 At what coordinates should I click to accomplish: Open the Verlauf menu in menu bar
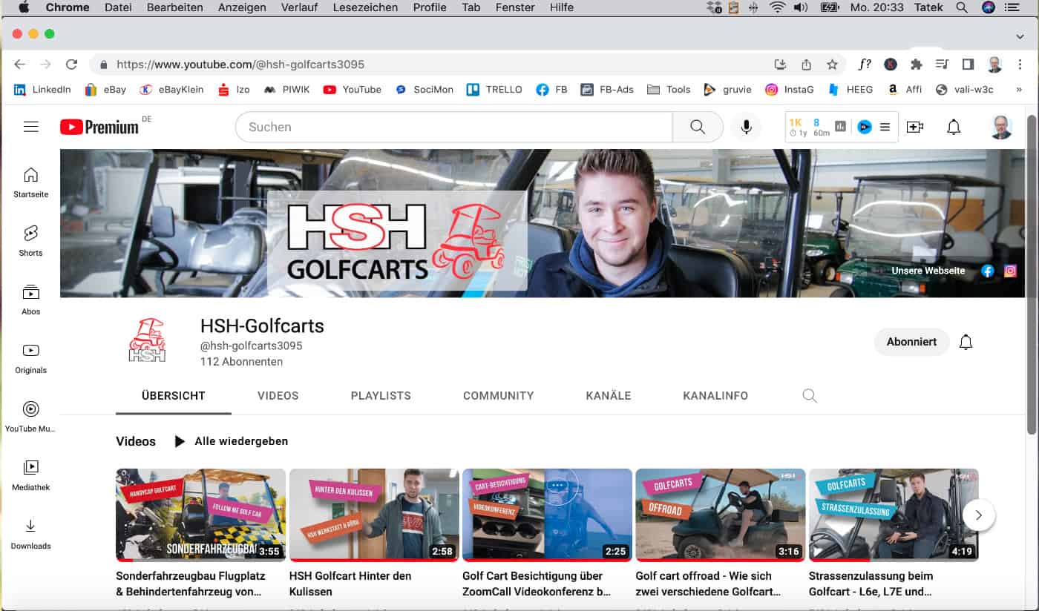coord(300,7)
